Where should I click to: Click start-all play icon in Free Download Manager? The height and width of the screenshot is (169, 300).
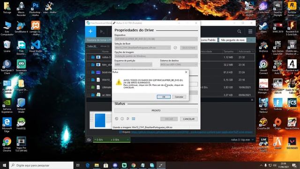click(102, 31)
